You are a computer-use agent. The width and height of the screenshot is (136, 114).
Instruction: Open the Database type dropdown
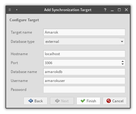pos(84,42)
